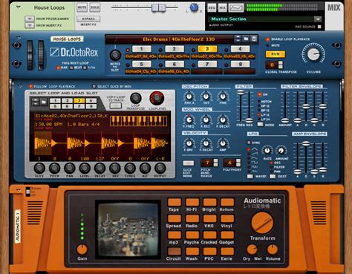Select loop slot 2 in Dr. OctoRex

coord(175,49)
